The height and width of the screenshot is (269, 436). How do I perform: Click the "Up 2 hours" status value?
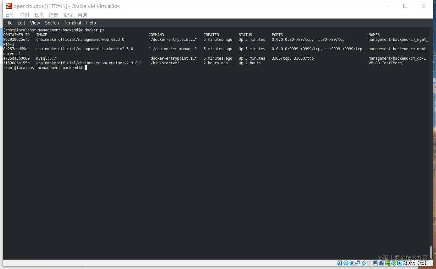[x=250, y=63]
